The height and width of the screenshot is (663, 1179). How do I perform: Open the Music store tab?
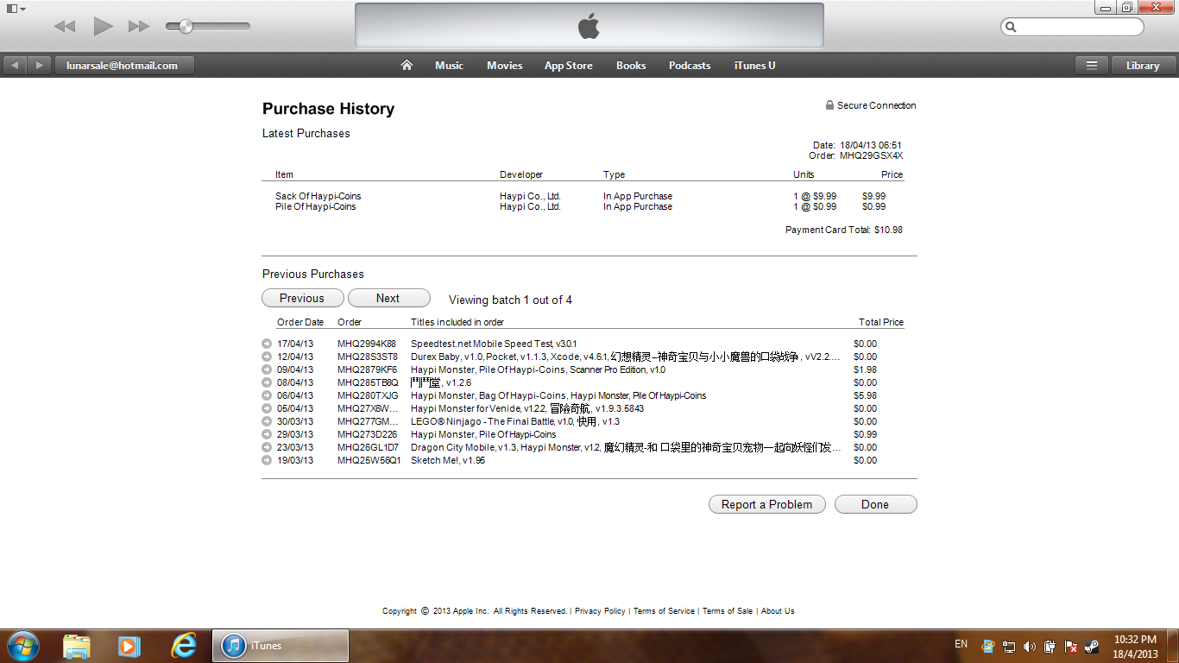coord(449,66)
